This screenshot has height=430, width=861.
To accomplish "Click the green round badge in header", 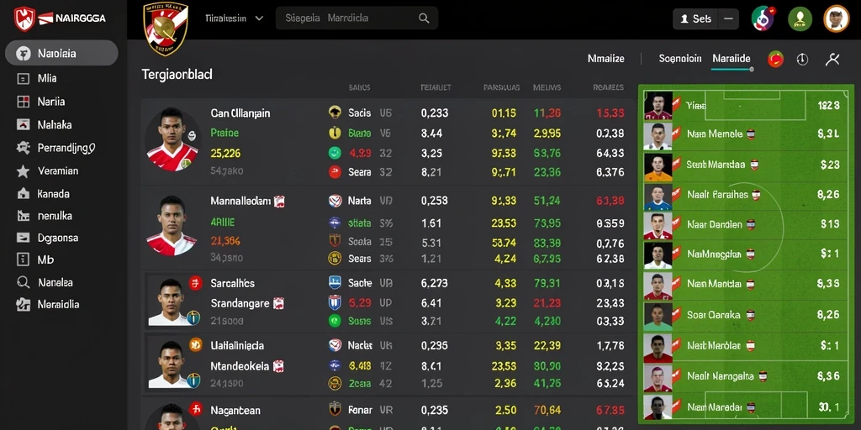I will point(800,18).
